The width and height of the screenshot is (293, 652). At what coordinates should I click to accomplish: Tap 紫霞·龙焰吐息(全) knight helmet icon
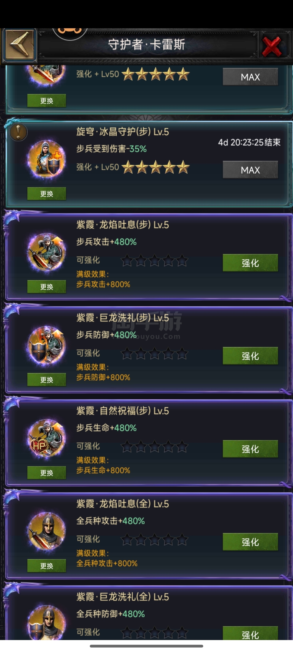(x=47, y=531)
